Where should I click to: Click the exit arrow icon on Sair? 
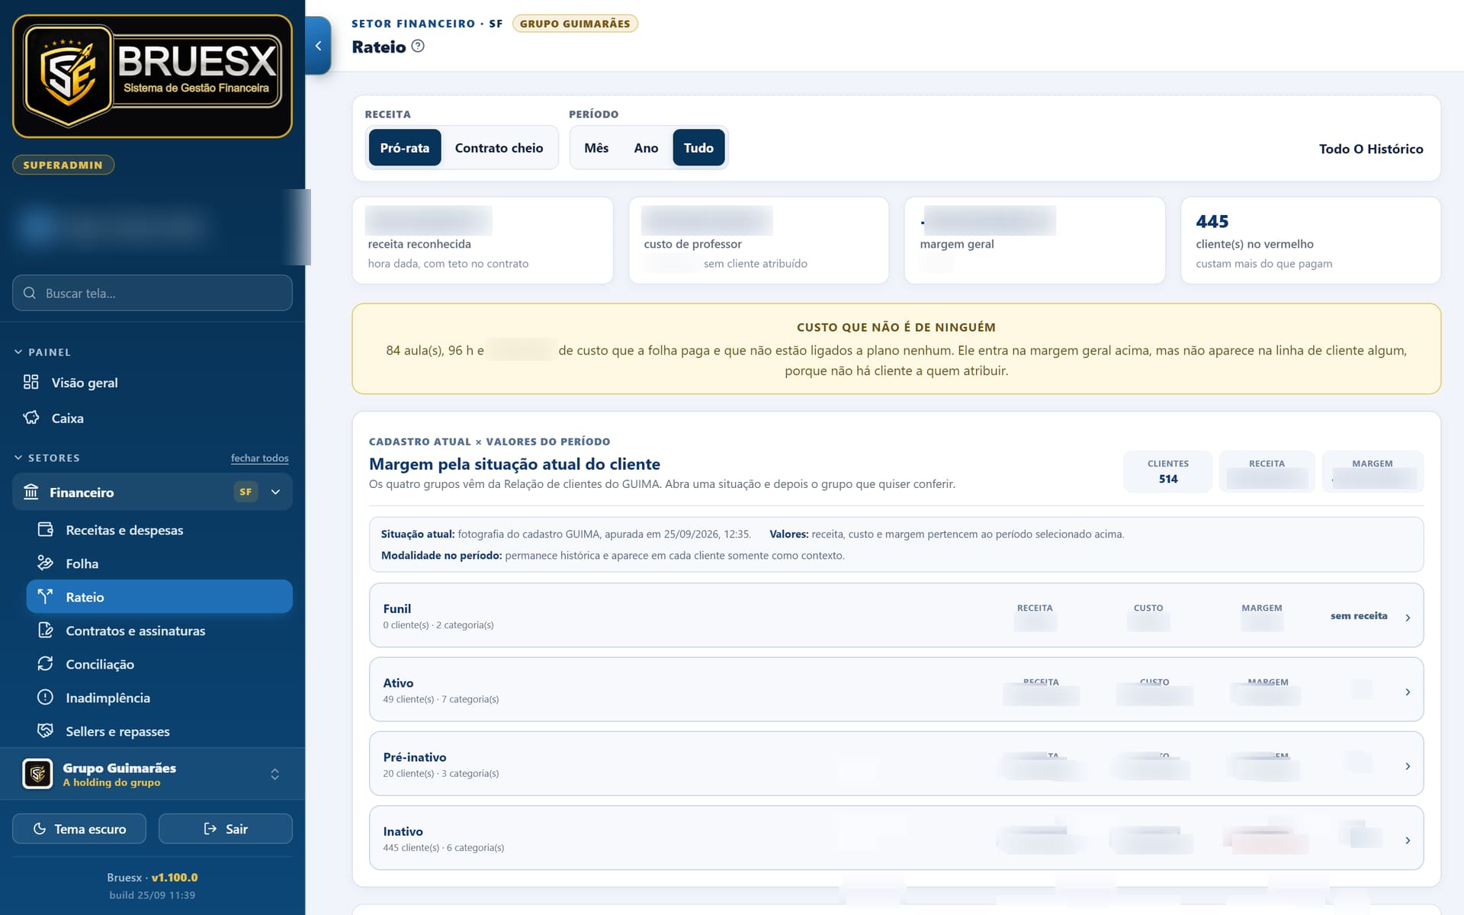click(x=210, y=829)
